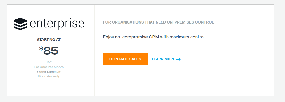The height and width of the screenshot is (102, 285).
Task: Click the Billed Annually text
Action: [x=49, y=76]
